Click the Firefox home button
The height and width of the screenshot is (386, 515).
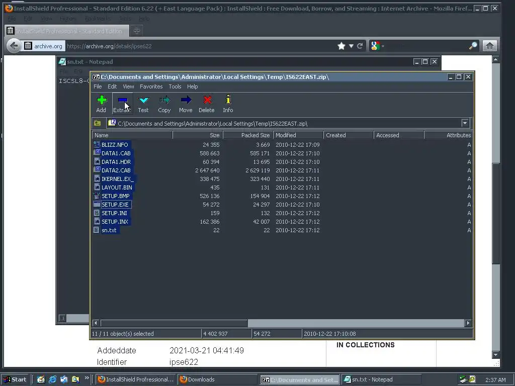coord(490,46)
